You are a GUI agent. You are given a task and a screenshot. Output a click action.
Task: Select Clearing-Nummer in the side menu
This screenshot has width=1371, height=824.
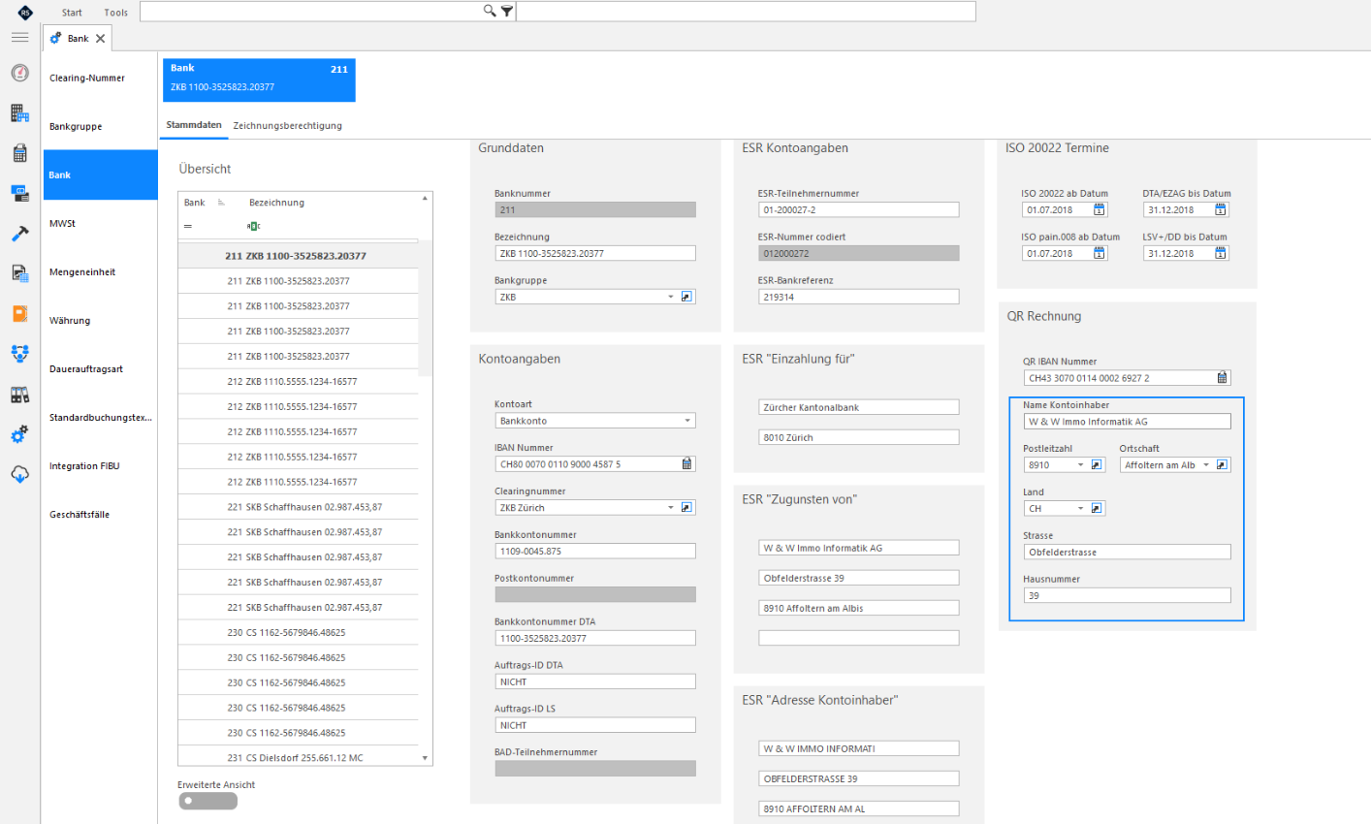click(100, 78)
